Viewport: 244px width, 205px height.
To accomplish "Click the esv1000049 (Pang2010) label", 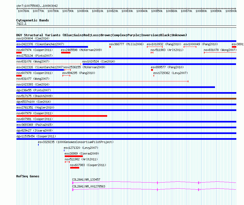I will coord(201,44).
